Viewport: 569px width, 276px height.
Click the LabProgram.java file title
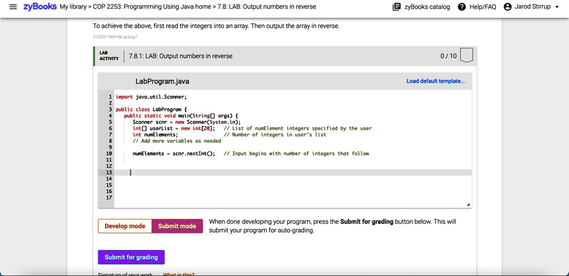coord(162,81)
